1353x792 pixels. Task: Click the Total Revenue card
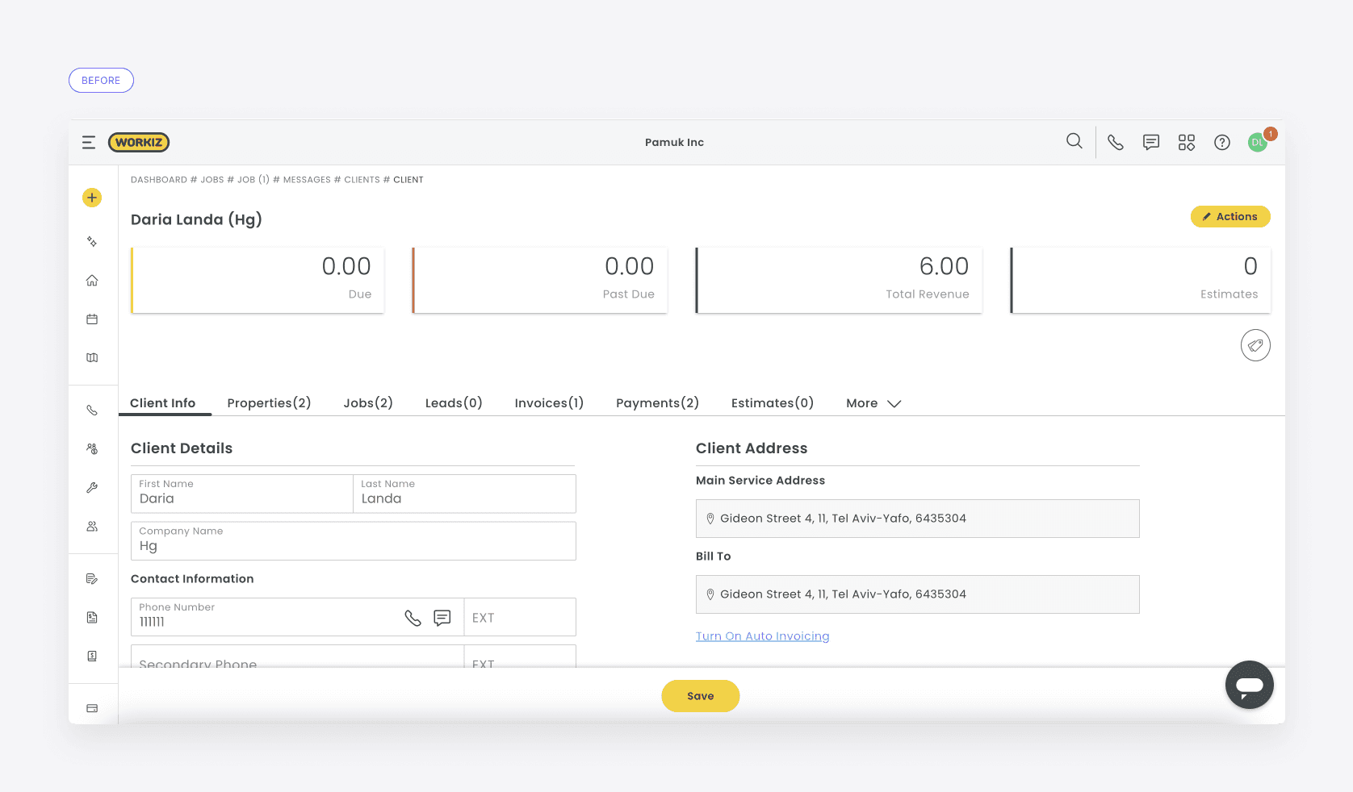839,280
